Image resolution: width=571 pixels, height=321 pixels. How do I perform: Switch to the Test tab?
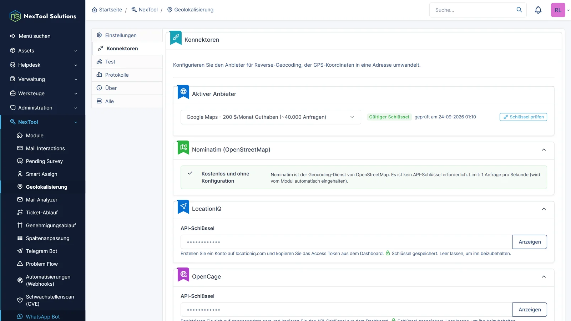point(127,62)
